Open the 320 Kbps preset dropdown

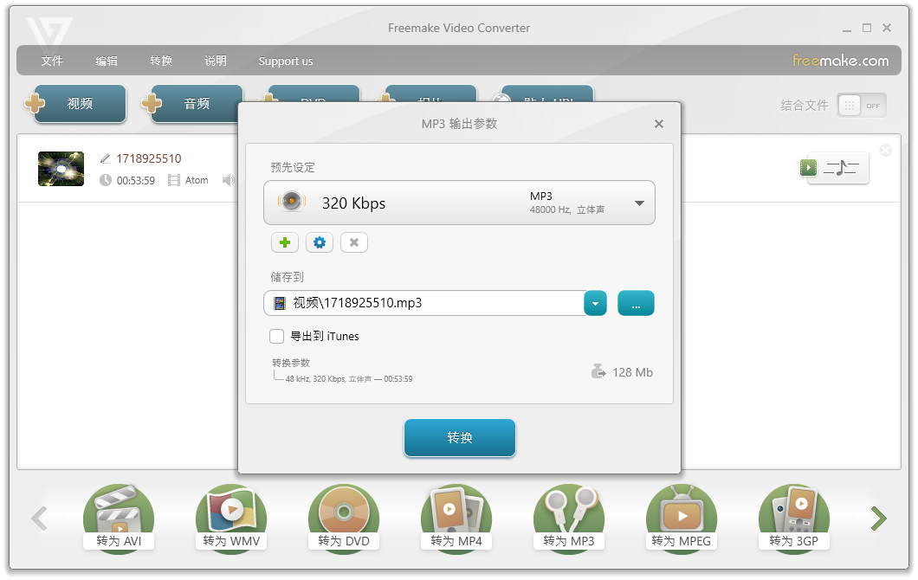pos(639,203)
